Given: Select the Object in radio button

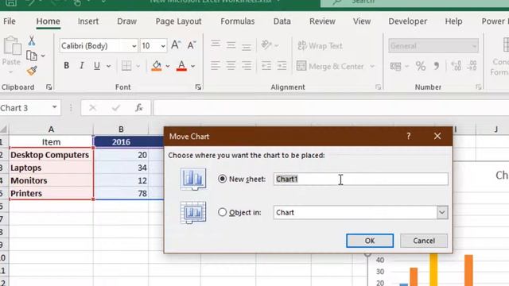Looking at the screenshot, I should [223, 212].
